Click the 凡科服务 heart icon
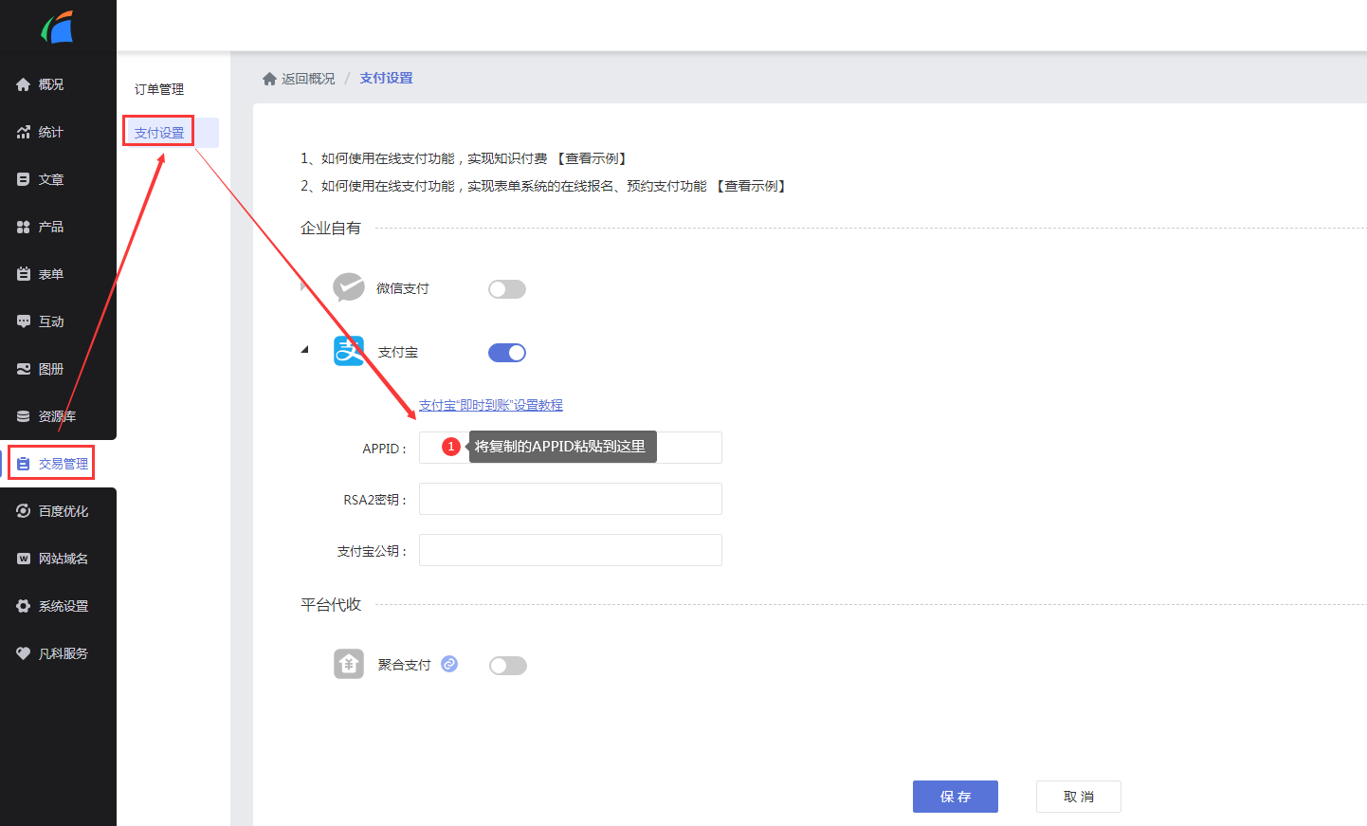 24,653
